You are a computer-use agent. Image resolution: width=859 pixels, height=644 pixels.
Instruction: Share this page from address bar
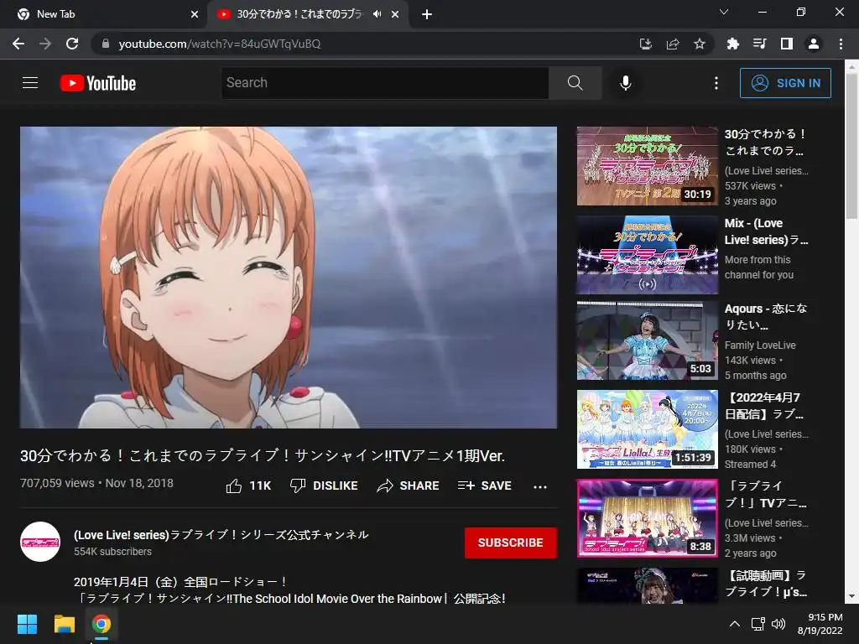tap(673, 44)
